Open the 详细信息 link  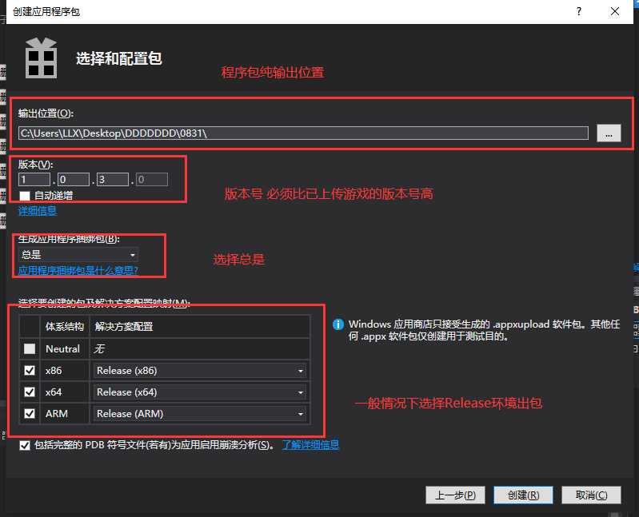(37, 211)
